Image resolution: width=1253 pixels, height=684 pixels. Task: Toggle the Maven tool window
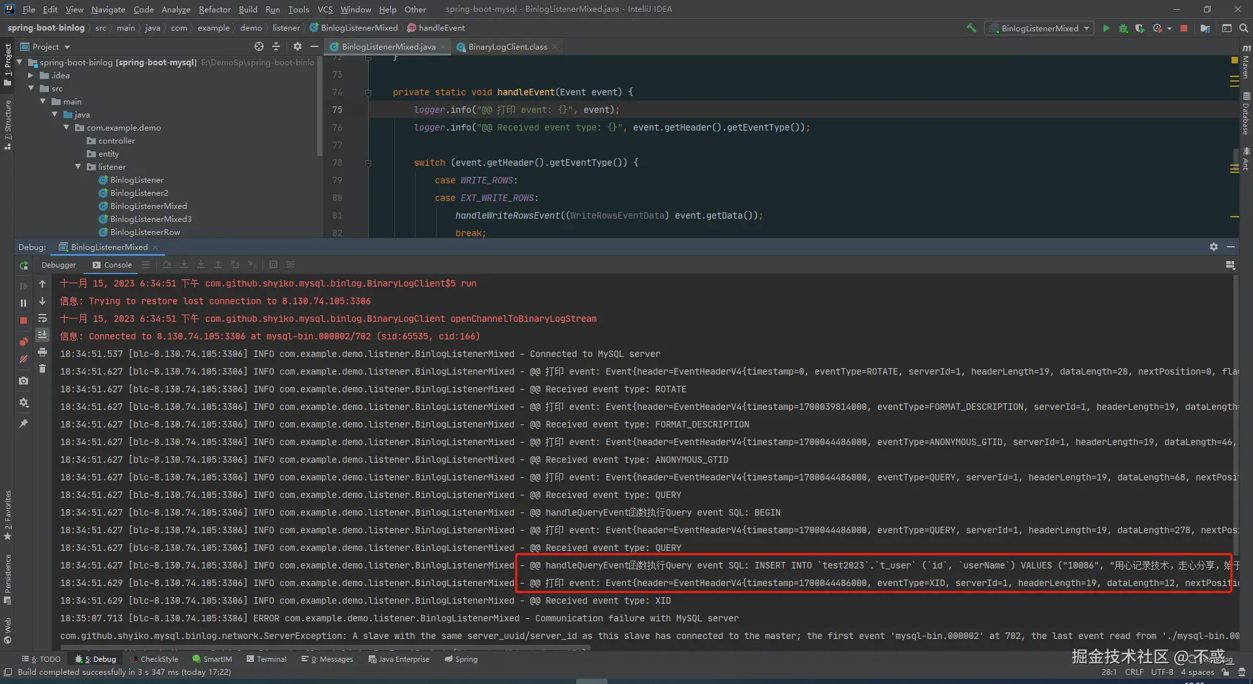tap(1246, 61)
